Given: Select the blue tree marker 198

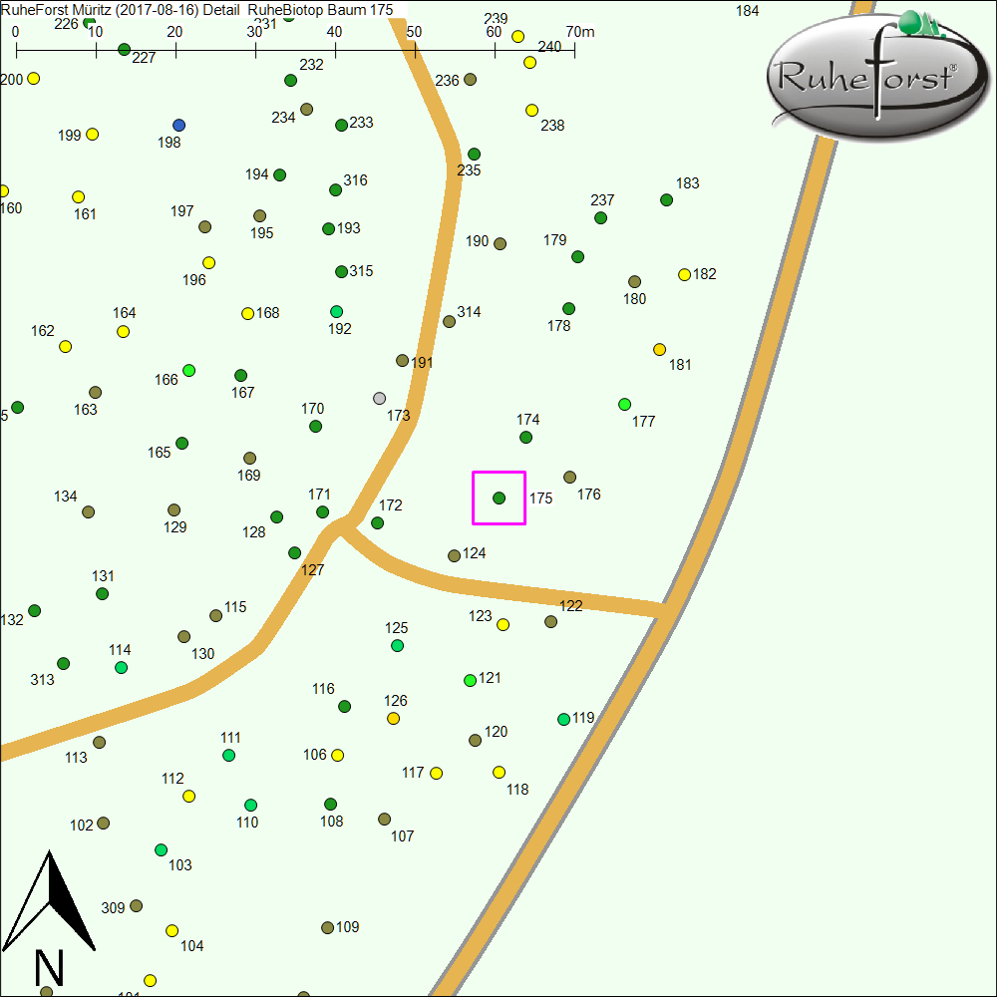Looking at the screenshot, I should [x=178, y=125].
